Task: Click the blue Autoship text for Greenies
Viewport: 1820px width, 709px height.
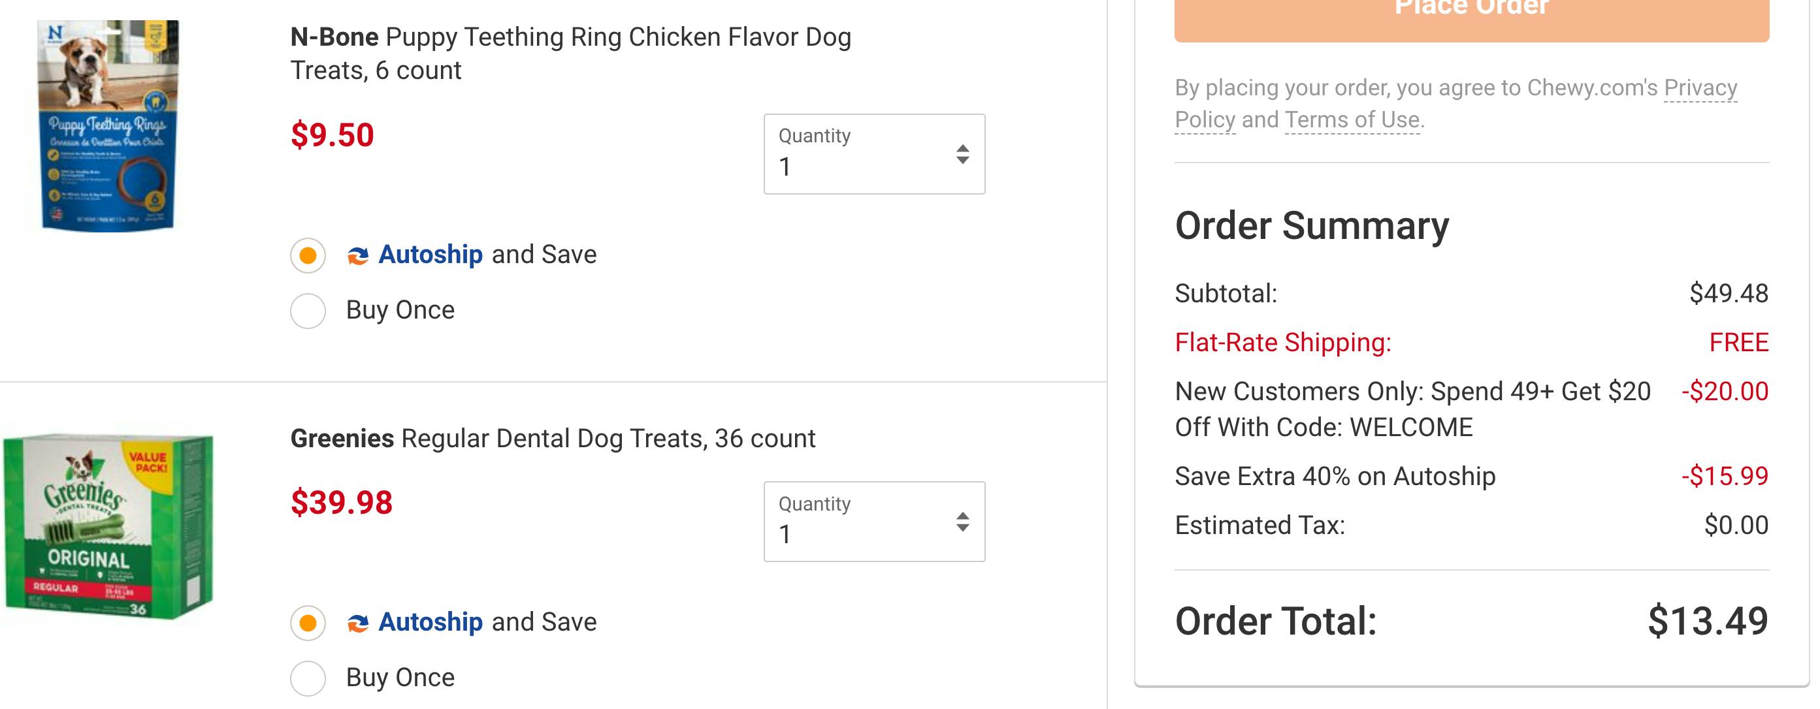Action: click(431, 622)
